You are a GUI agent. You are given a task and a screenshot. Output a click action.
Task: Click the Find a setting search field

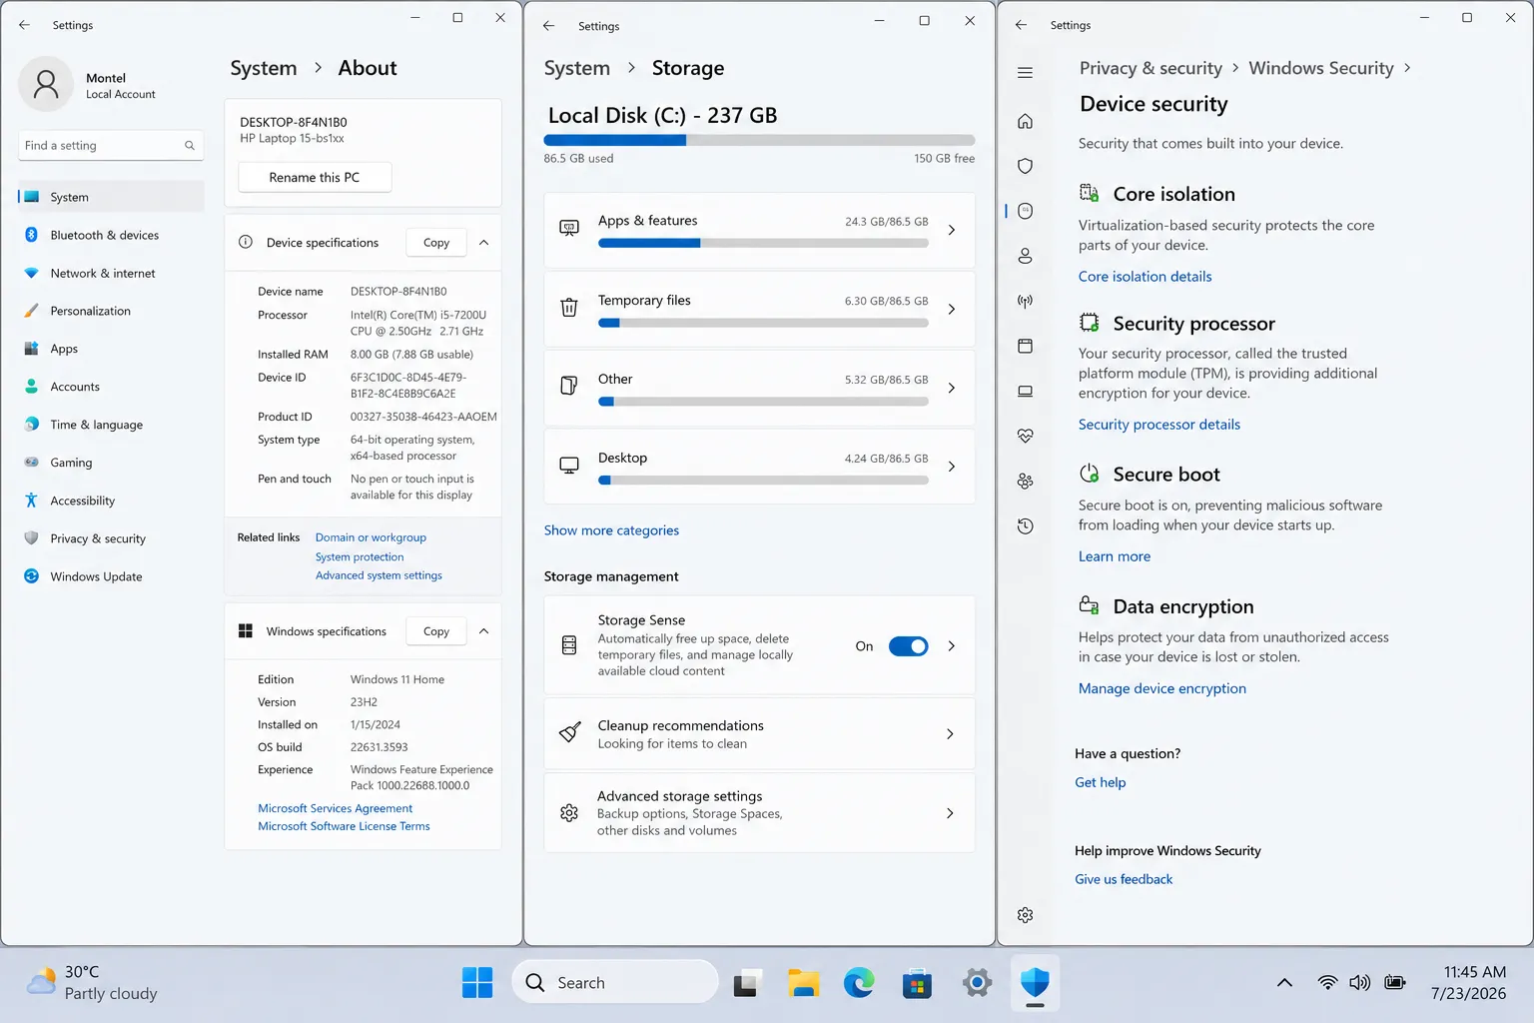(111, 146)
